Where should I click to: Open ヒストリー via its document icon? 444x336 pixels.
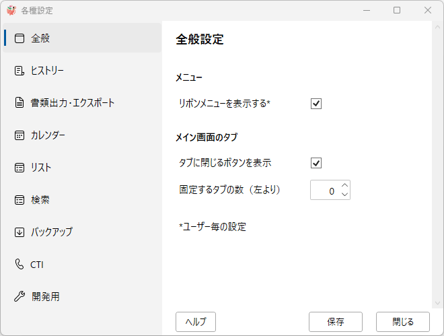pyautogui.click(x=20, y=71)
